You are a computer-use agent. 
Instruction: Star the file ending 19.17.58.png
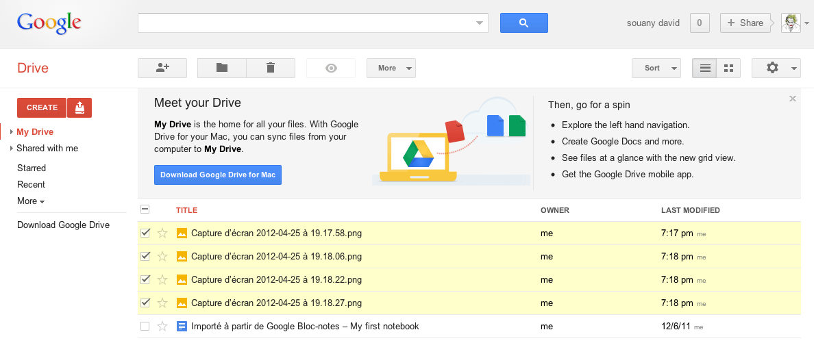[162, 233]
